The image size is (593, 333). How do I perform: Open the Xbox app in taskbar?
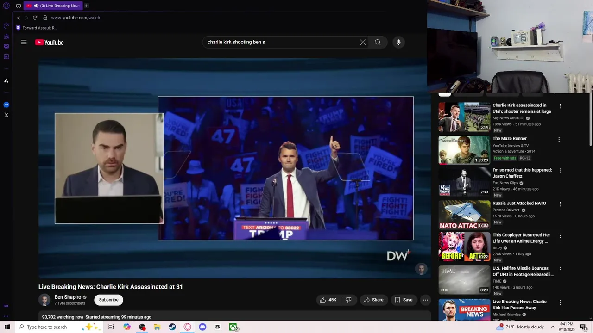233,327
